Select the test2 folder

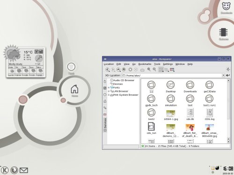point(151,114)
